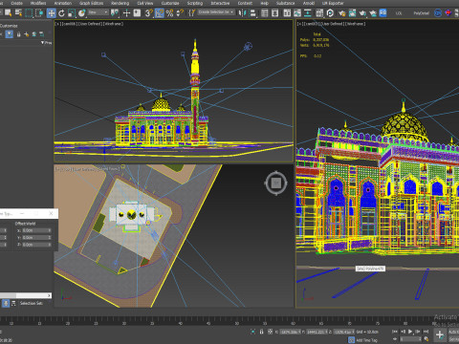
Task: Click the Edit Named Selection Sets icon
Action: (x=191, y=13)
